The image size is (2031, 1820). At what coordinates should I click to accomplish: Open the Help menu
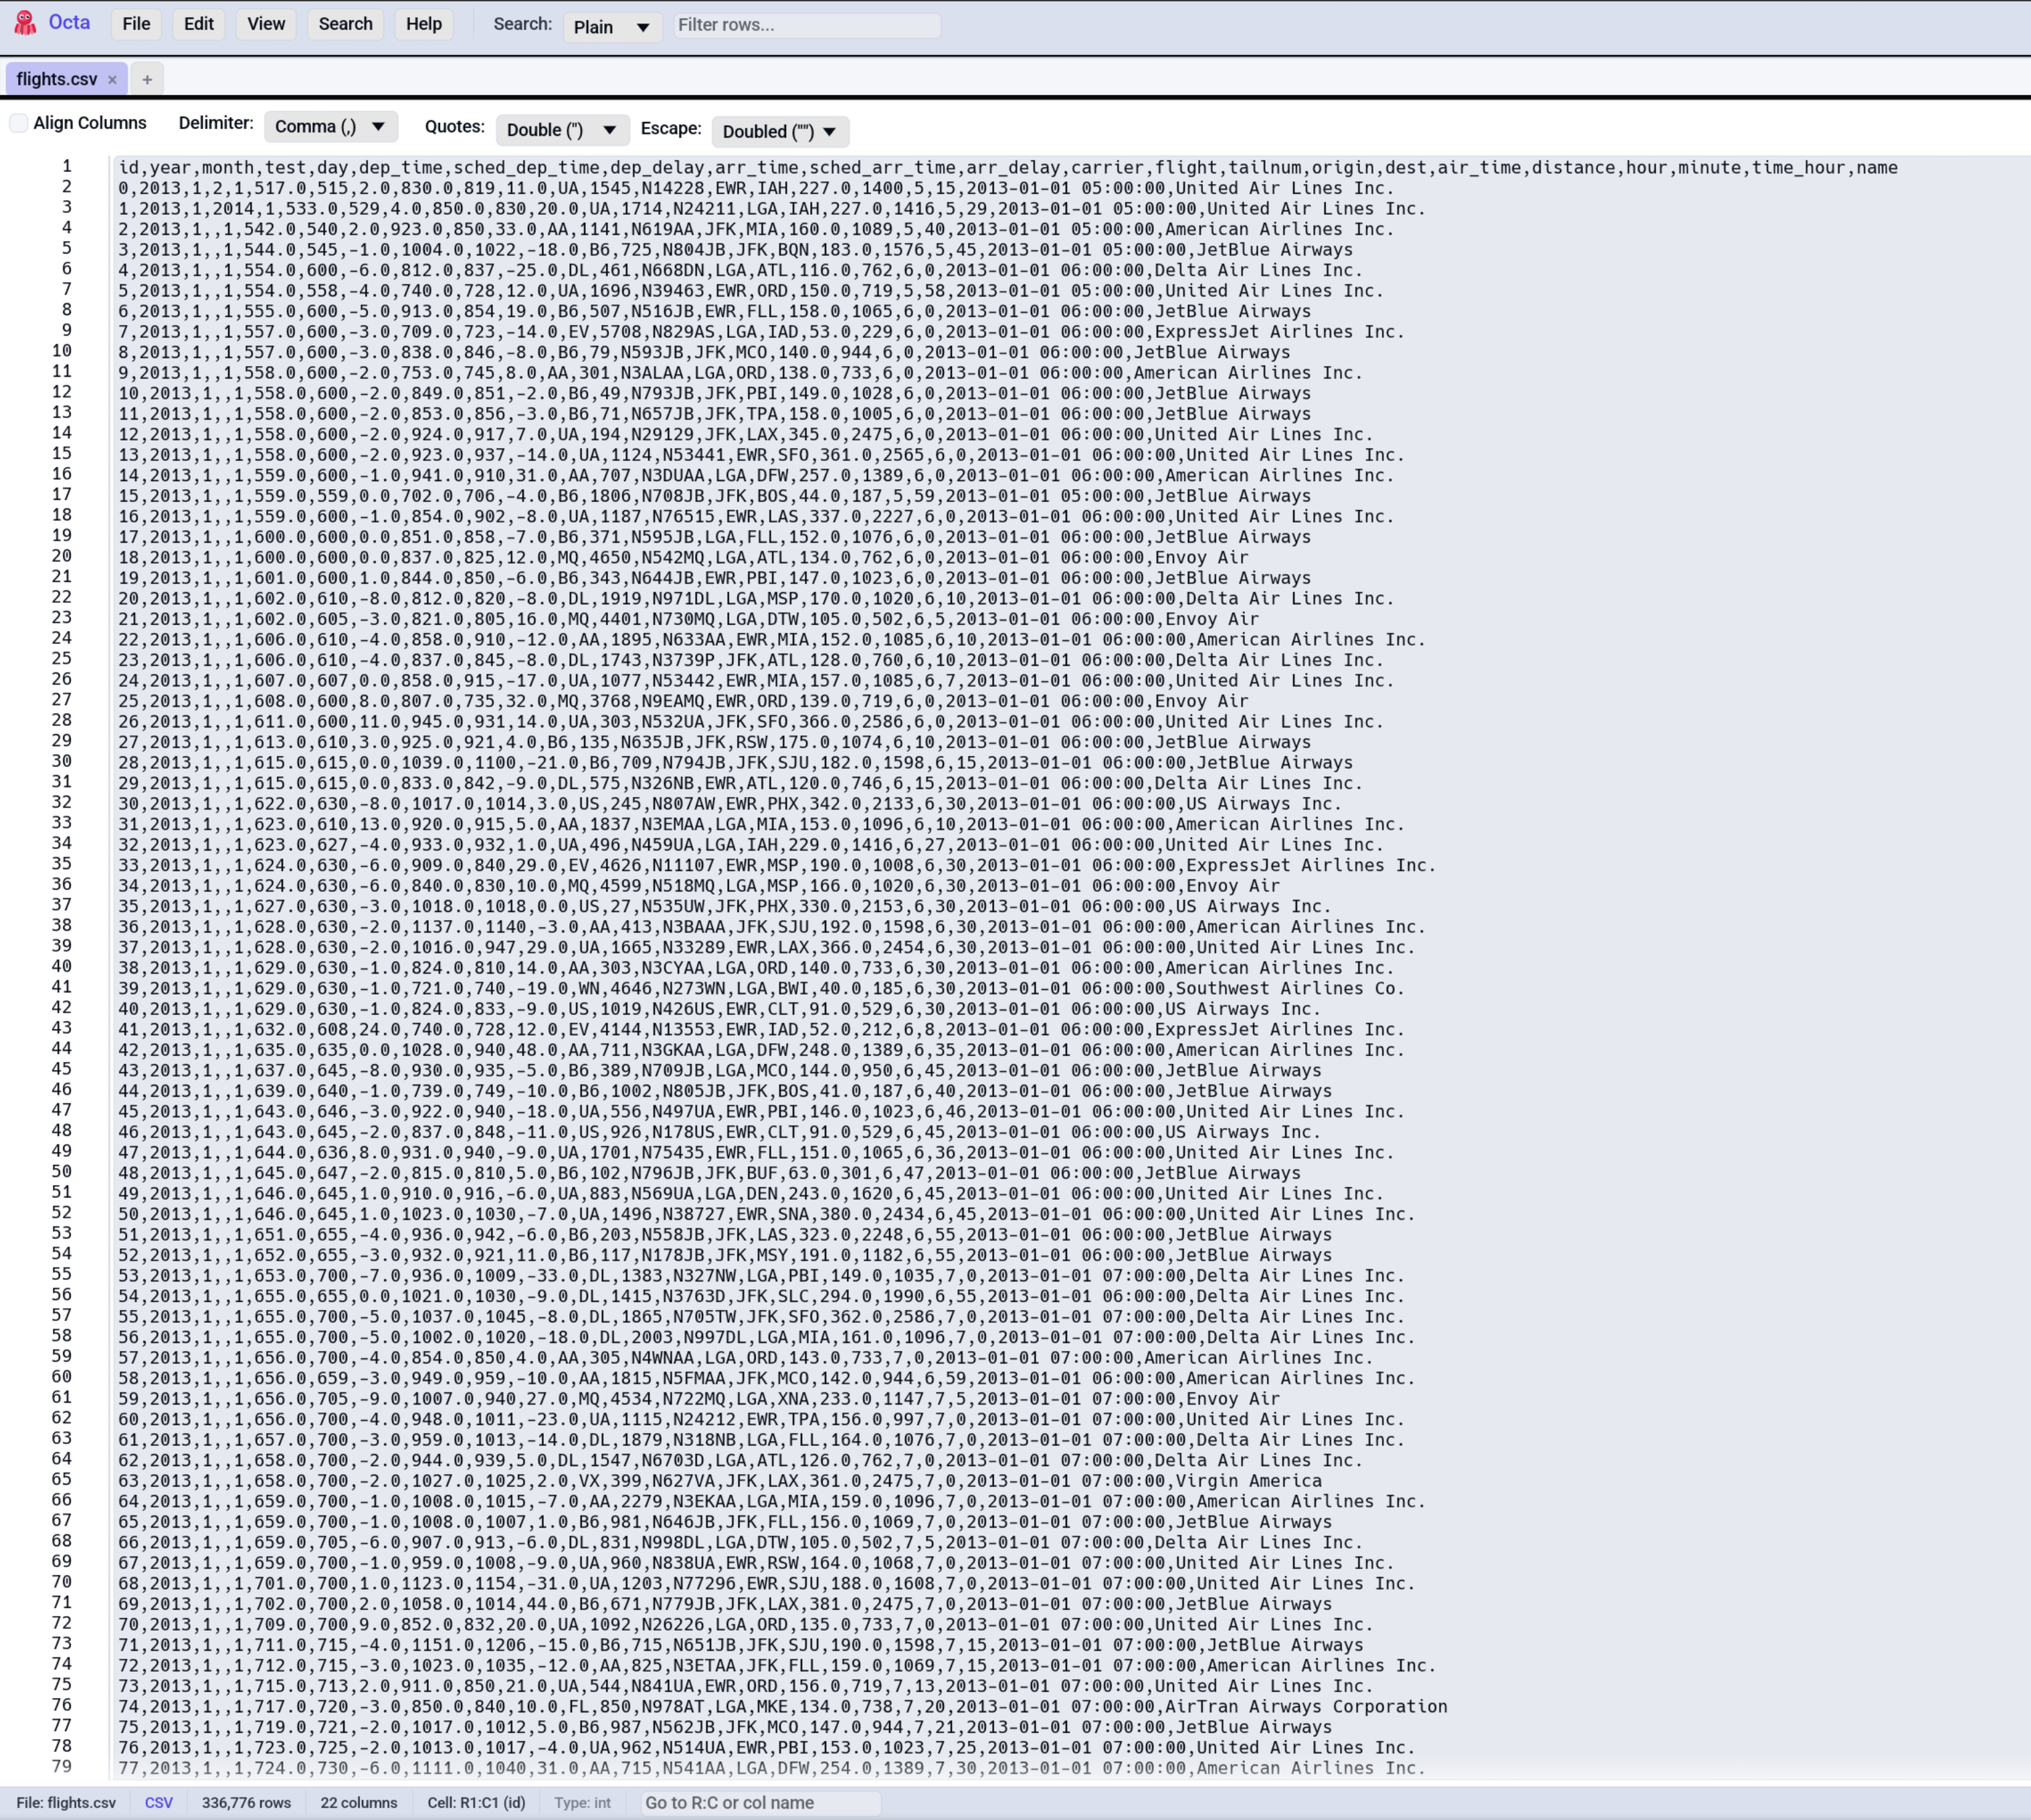[424, 24]
